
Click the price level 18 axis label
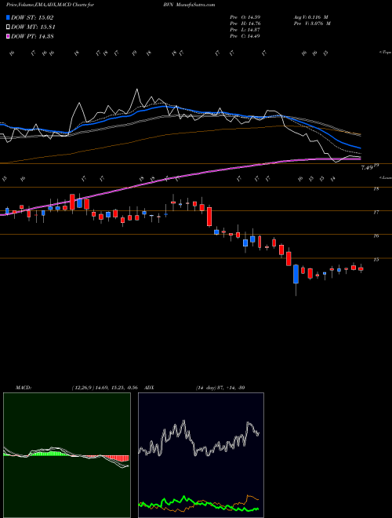(376, 188)
